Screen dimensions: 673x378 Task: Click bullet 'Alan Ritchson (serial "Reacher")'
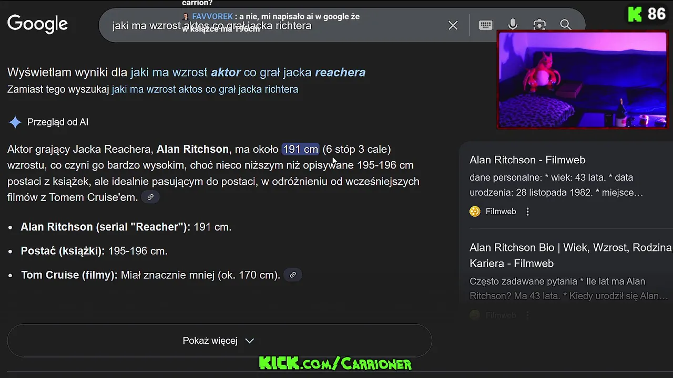point(126,227)
